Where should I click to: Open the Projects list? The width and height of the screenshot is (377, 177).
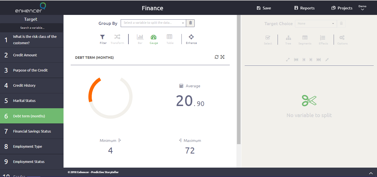click(342, 8)
